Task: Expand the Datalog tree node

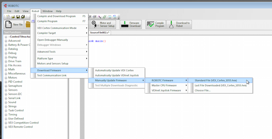Action: 6,49
